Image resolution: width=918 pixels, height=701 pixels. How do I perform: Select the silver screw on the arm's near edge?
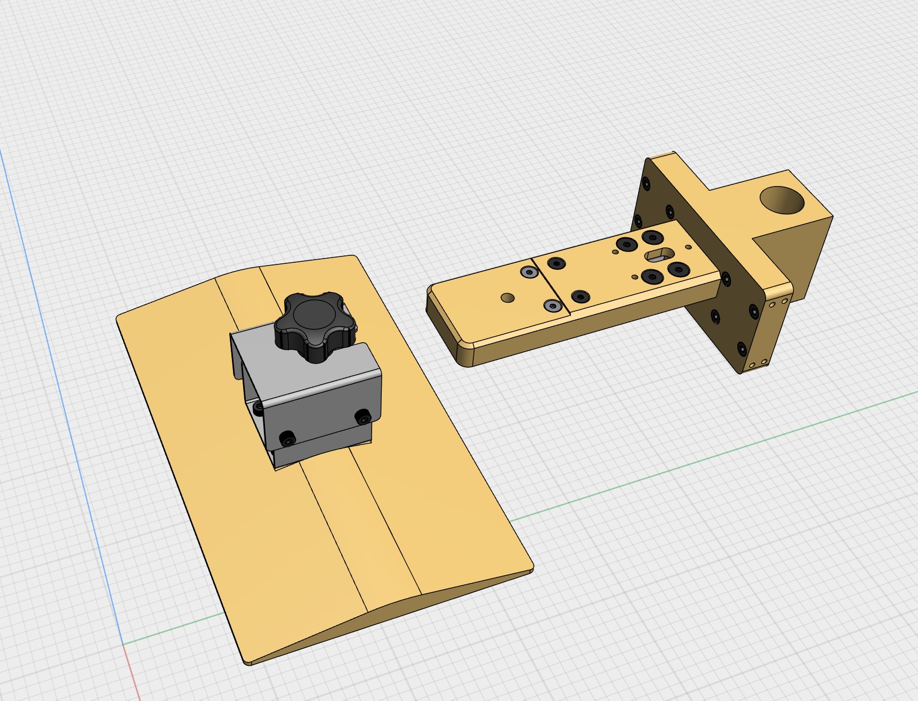point(553,305)
